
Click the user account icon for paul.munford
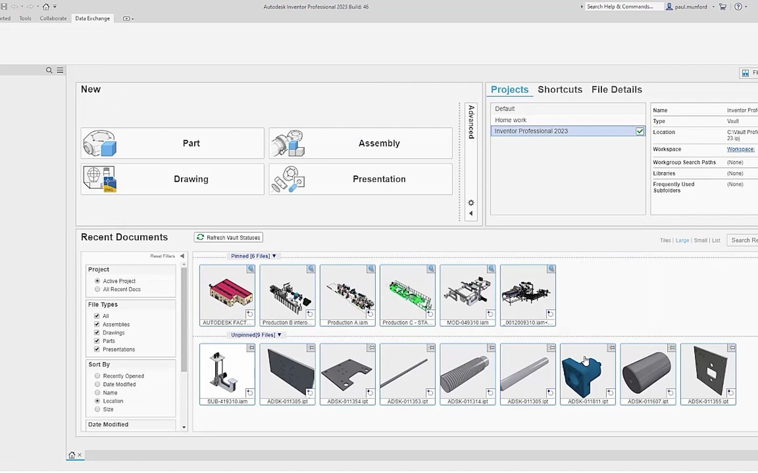(x=669, y=7)
